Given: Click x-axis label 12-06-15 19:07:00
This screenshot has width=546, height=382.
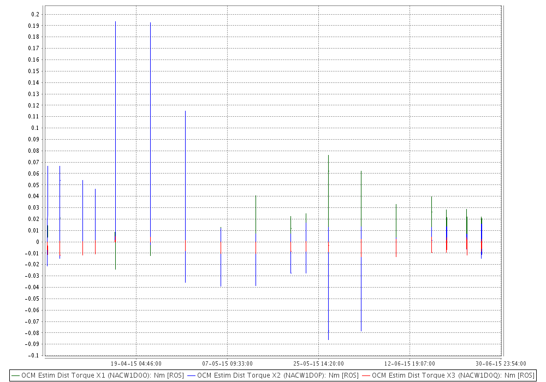Looking at the screenshot, I should pos(410,363).
